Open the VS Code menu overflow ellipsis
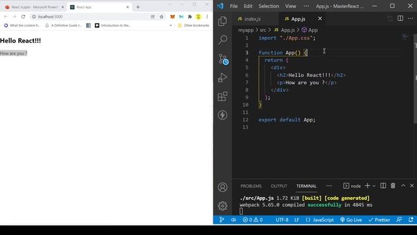Viewport: 417px width, 235px height. 306,6
